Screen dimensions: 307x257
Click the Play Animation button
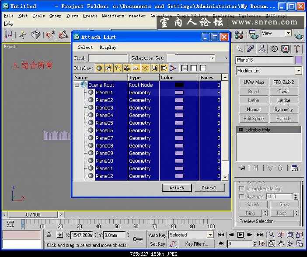pos(241,235)
